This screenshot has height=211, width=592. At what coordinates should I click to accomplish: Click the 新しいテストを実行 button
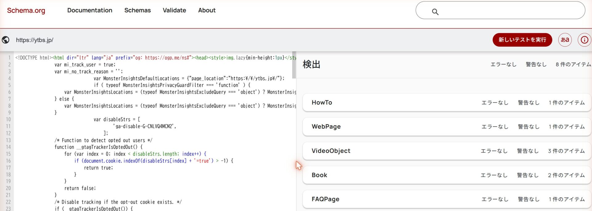[522, 40]
